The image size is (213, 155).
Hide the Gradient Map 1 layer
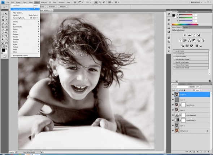point(173,120)
